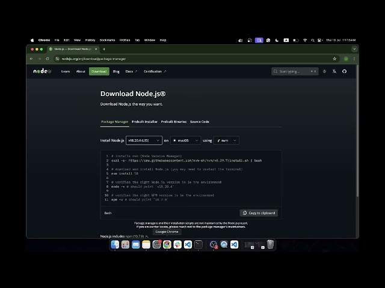Switch to Source Code tab
This screenshot has width=385, height=288.
tap(200, 122)
